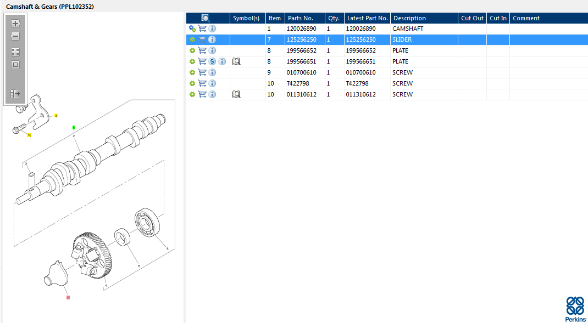Add PLATE 199566652 to cart
Image resolution: width=588 pixels, height=323 pixels.
[x=202, y=50]
